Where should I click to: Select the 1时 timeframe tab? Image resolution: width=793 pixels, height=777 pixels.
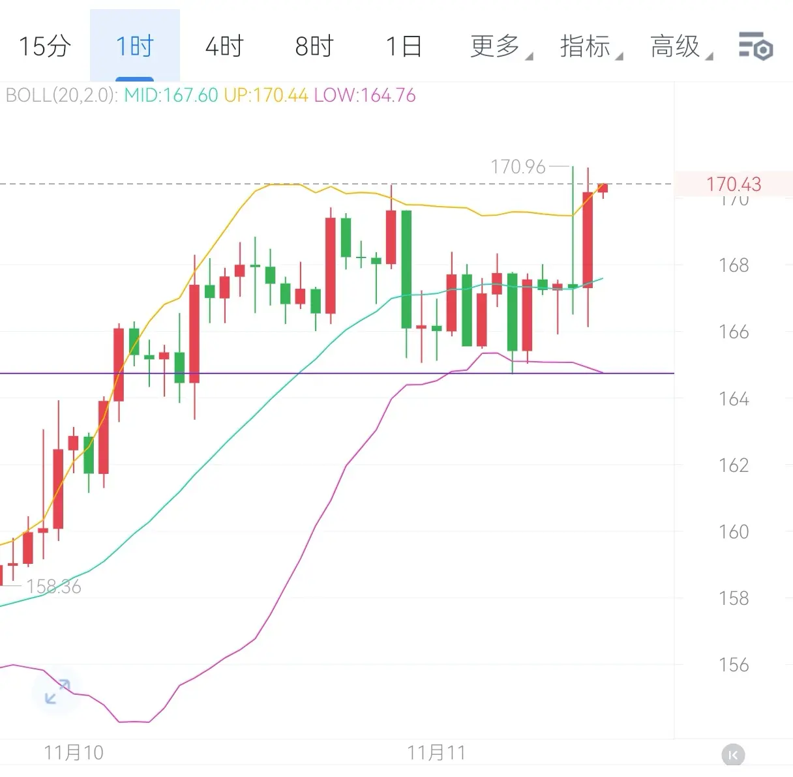coord(135,46)
